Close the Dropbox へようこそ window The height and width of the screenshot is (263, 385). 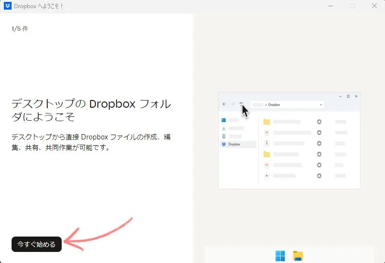pyautogui.click(x=374, y=6)
